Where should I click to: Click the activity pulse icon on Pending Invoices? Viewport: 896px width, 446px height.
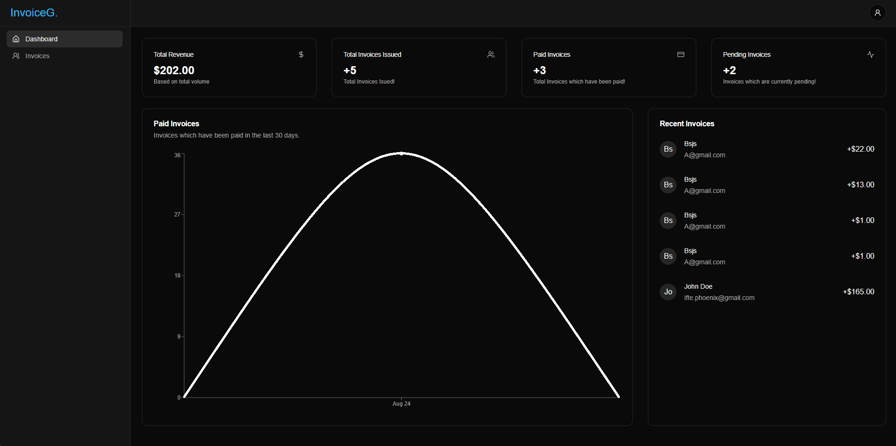point(871,54)
